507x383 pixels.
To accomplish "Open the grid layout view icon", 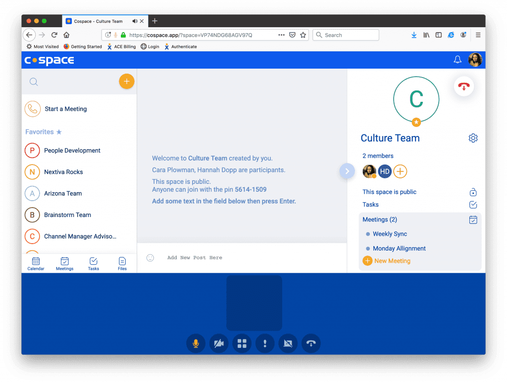I will [x=242, y=343].
